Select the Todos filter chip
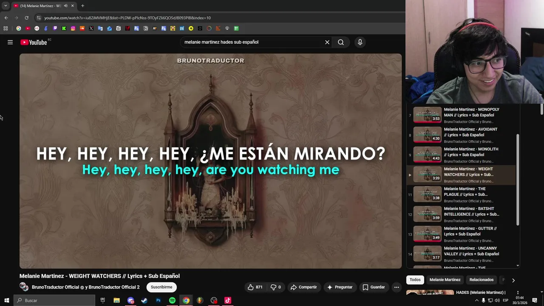This screenshot has height=306, width=544. tap(415, 280)
